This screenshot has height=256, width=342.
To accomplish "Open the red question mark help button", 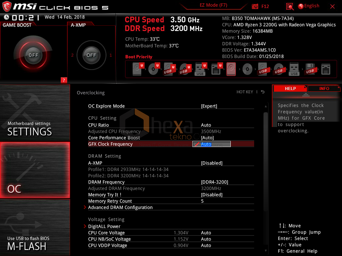I will [x=64, y=80].
